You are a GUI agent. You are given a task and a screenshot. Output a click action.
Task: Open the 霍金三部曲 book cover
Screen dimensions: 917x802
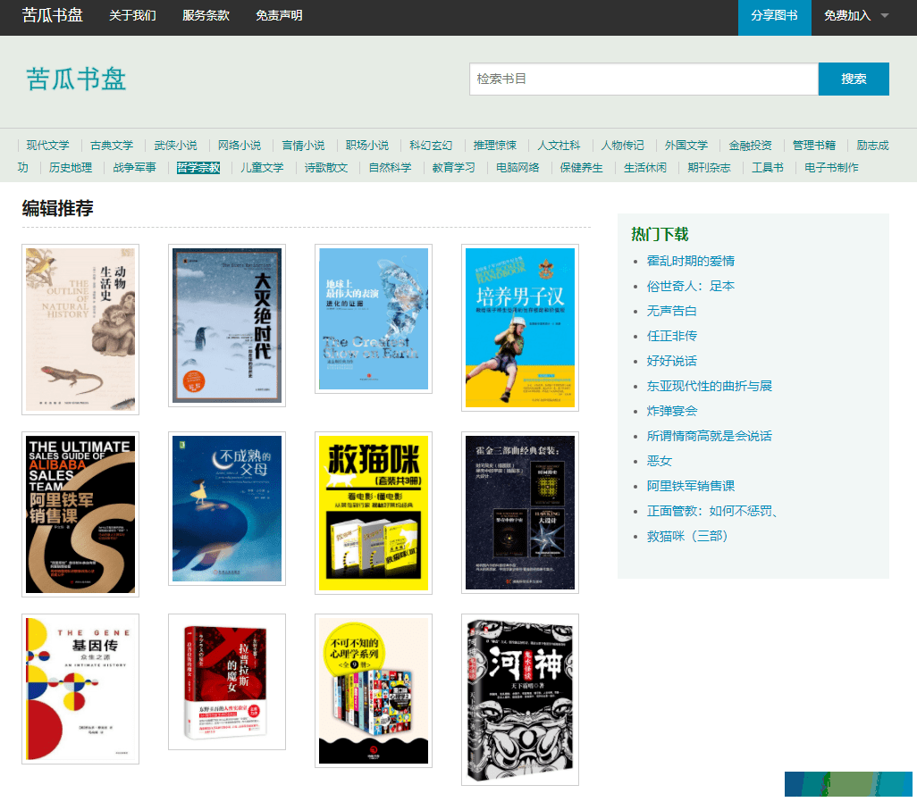(x=520, y=513)
